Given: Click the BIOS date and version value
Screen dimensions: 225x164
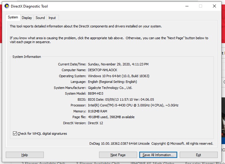Looking at the screenshot, I should click(121, 99).
